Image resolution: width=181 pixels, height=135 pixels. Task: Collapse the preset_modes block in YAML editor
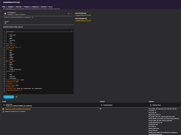[6, 61]
